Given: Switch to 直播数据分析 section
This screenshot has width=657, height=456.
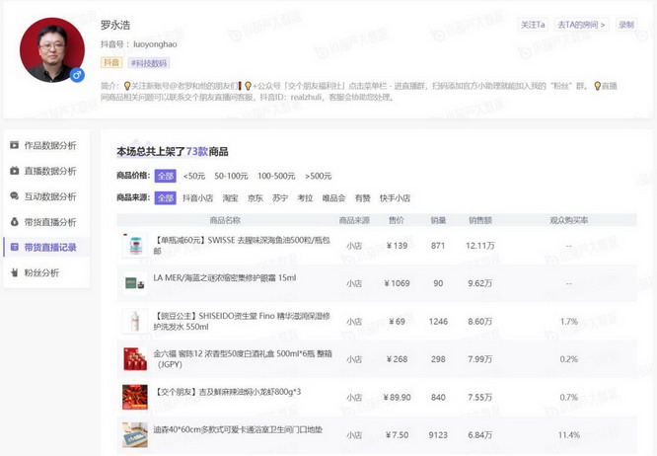Looking at the screenshot, I should [x=49, y=171].
